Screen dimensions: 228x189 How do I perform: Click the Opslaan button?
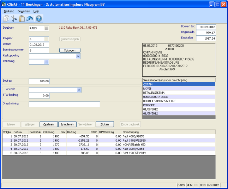pyautogui.click(x=49, y=124)
